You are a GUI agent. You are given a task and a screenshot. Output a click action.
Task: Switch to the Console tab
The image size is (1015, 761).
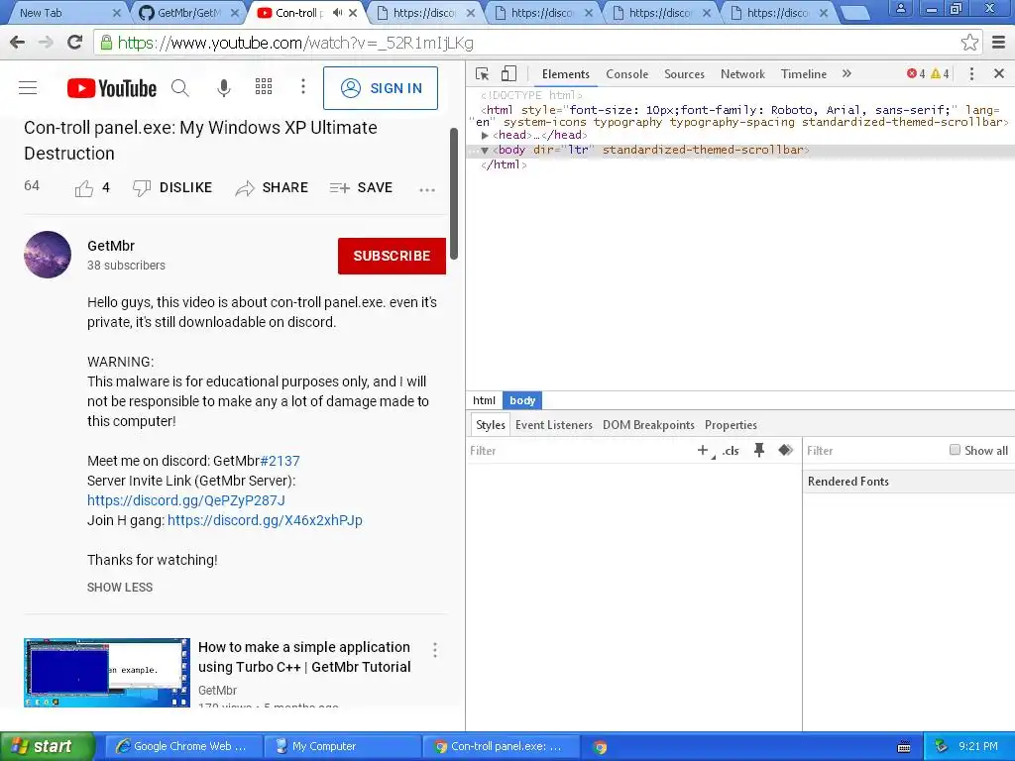626,73
